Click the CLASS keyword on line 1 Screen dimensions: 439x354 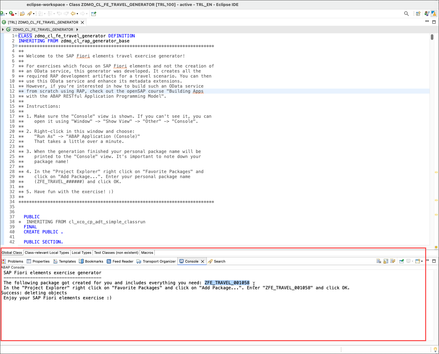(x=25, y=36)
